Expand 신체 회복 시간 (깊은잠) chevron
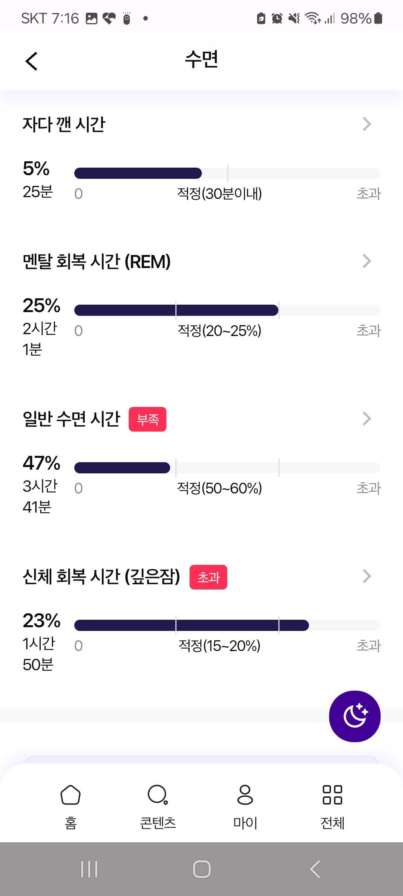 [367, 576]
